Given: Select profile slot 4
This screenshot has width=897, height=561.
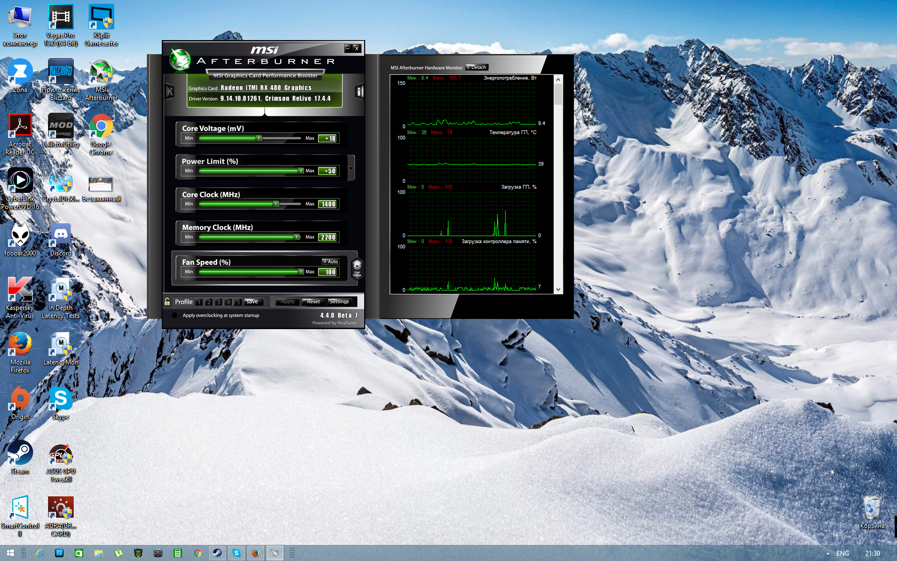Looking at the screenshot, I should (x=228, y=302).
